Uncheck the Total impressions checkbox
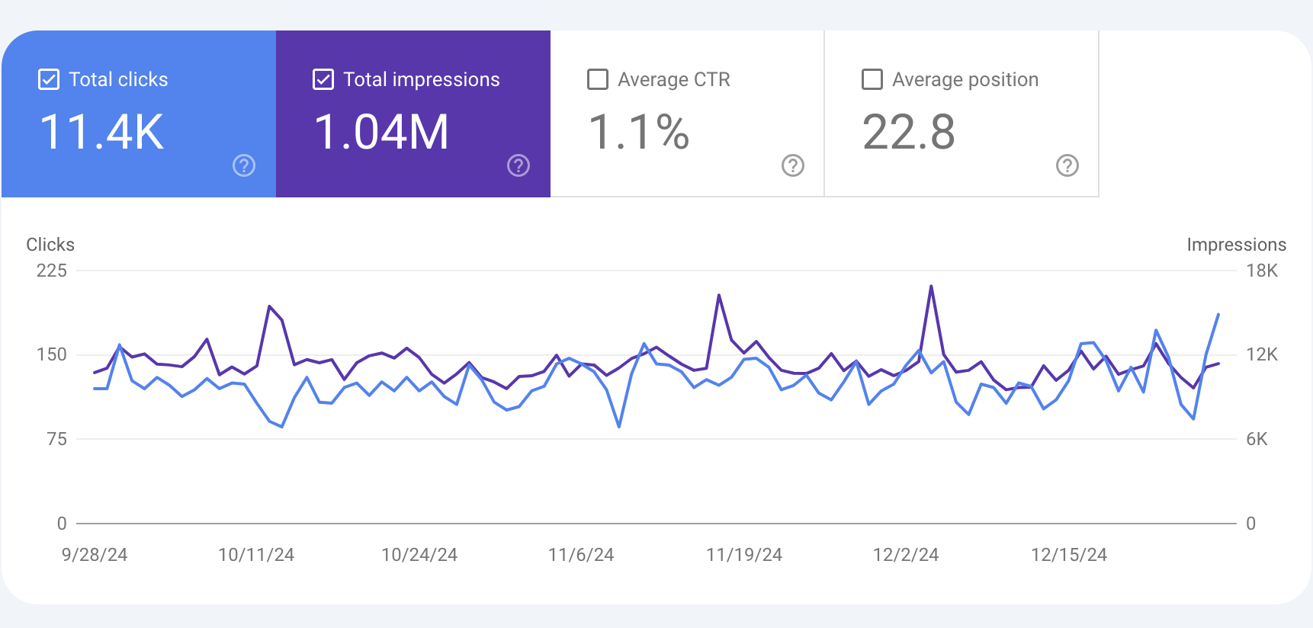The width and height of the screenshot is (1313, 628). point(323,79)
